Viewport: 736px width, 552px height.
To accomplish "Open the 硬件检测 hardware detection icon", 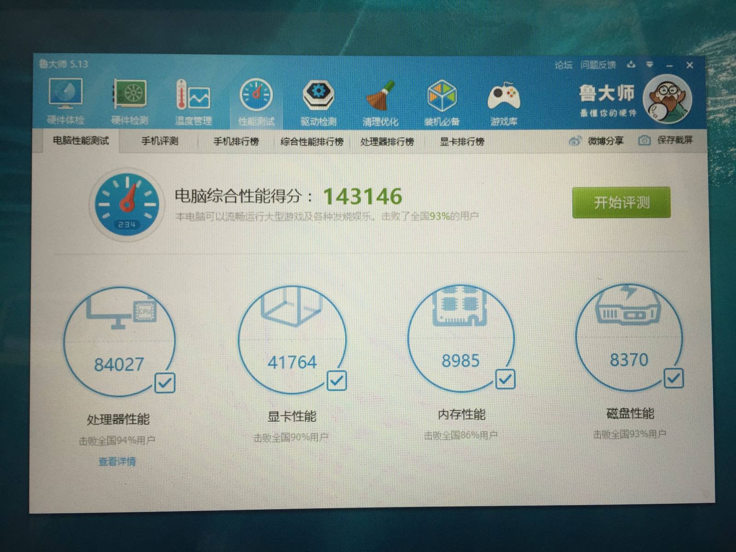I will (130, 102).
